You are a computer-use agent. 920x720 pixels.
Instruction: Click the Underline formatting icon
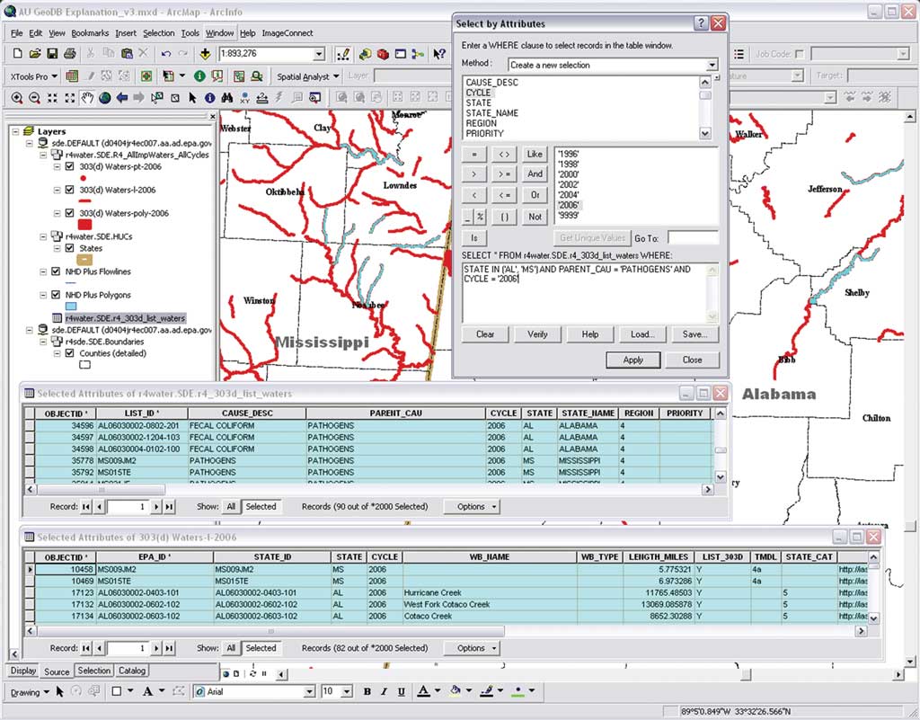(x=402, y=691)
